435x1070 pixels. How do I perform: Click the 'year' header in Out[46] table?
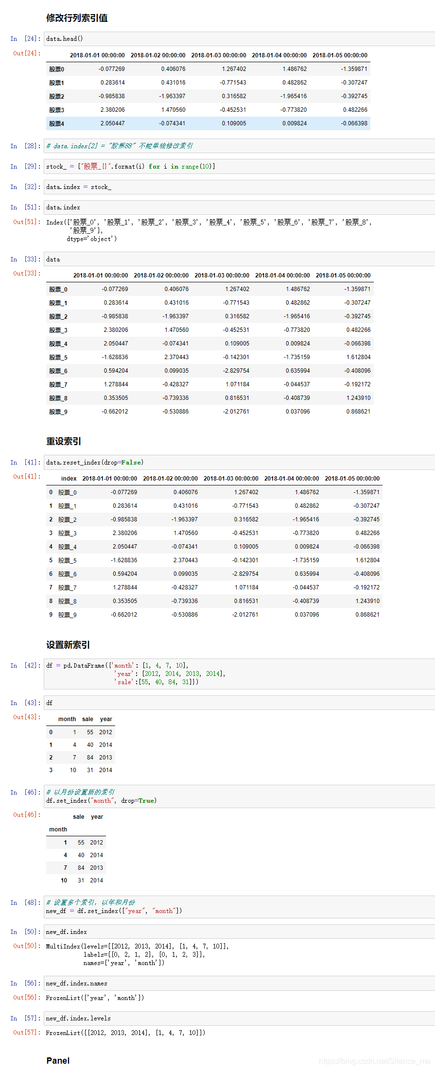pyautogui.click(x=97, y=817)
